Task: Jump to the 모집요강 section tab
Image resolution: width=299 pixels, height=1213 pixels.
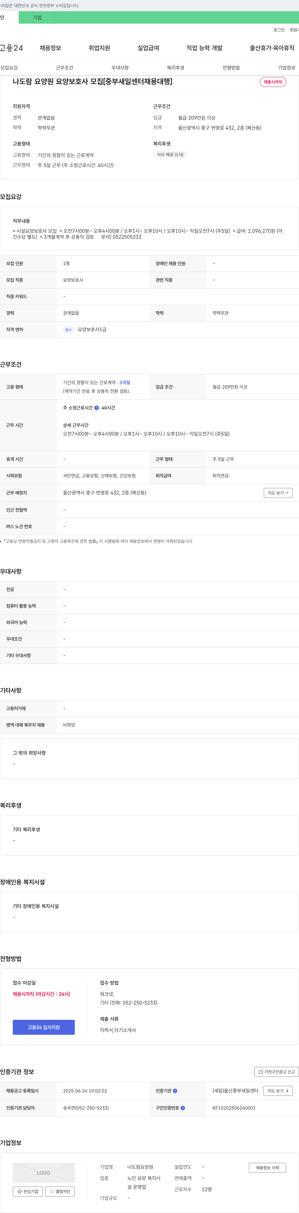Action: pos(9,68)
